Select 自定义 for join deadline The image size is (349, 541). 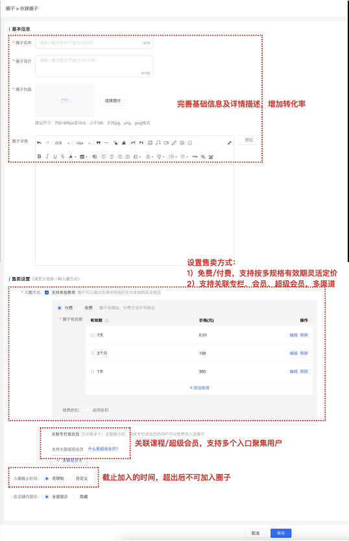pyautogui.click(x=71, y=479)
